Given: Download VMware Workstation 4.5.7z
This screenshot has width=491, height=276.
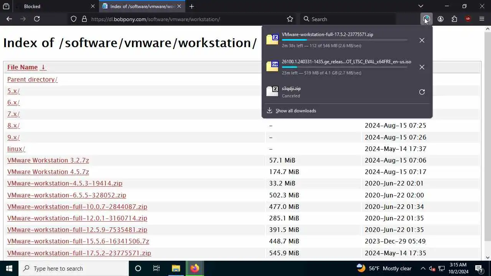Looking at the screenshot, I should [x=48, y=172].
